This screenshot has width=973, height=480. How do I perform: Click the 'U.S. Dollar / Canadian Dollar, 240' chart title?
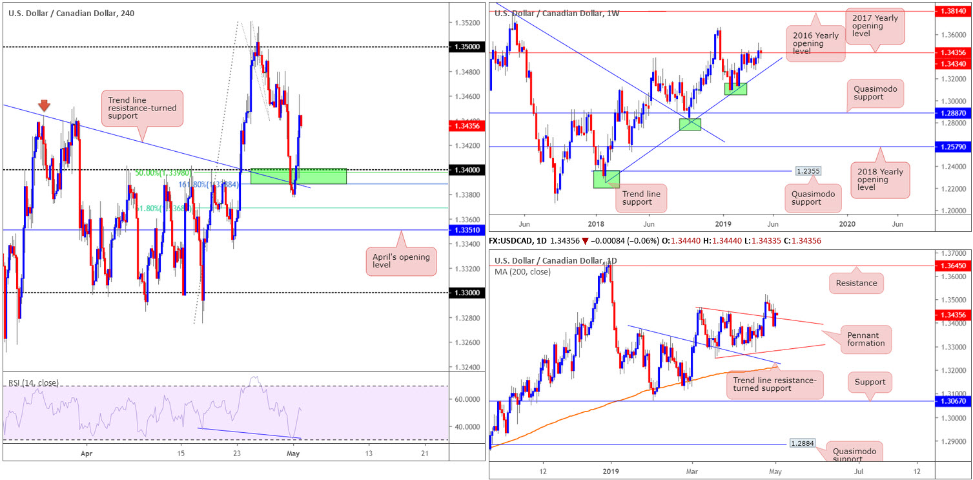(72, 12)
